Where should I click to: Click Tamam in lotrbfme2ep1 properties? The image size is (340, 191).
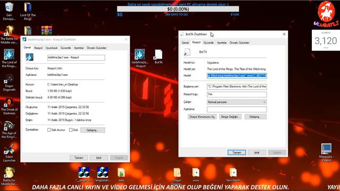(x=79, y=158)
